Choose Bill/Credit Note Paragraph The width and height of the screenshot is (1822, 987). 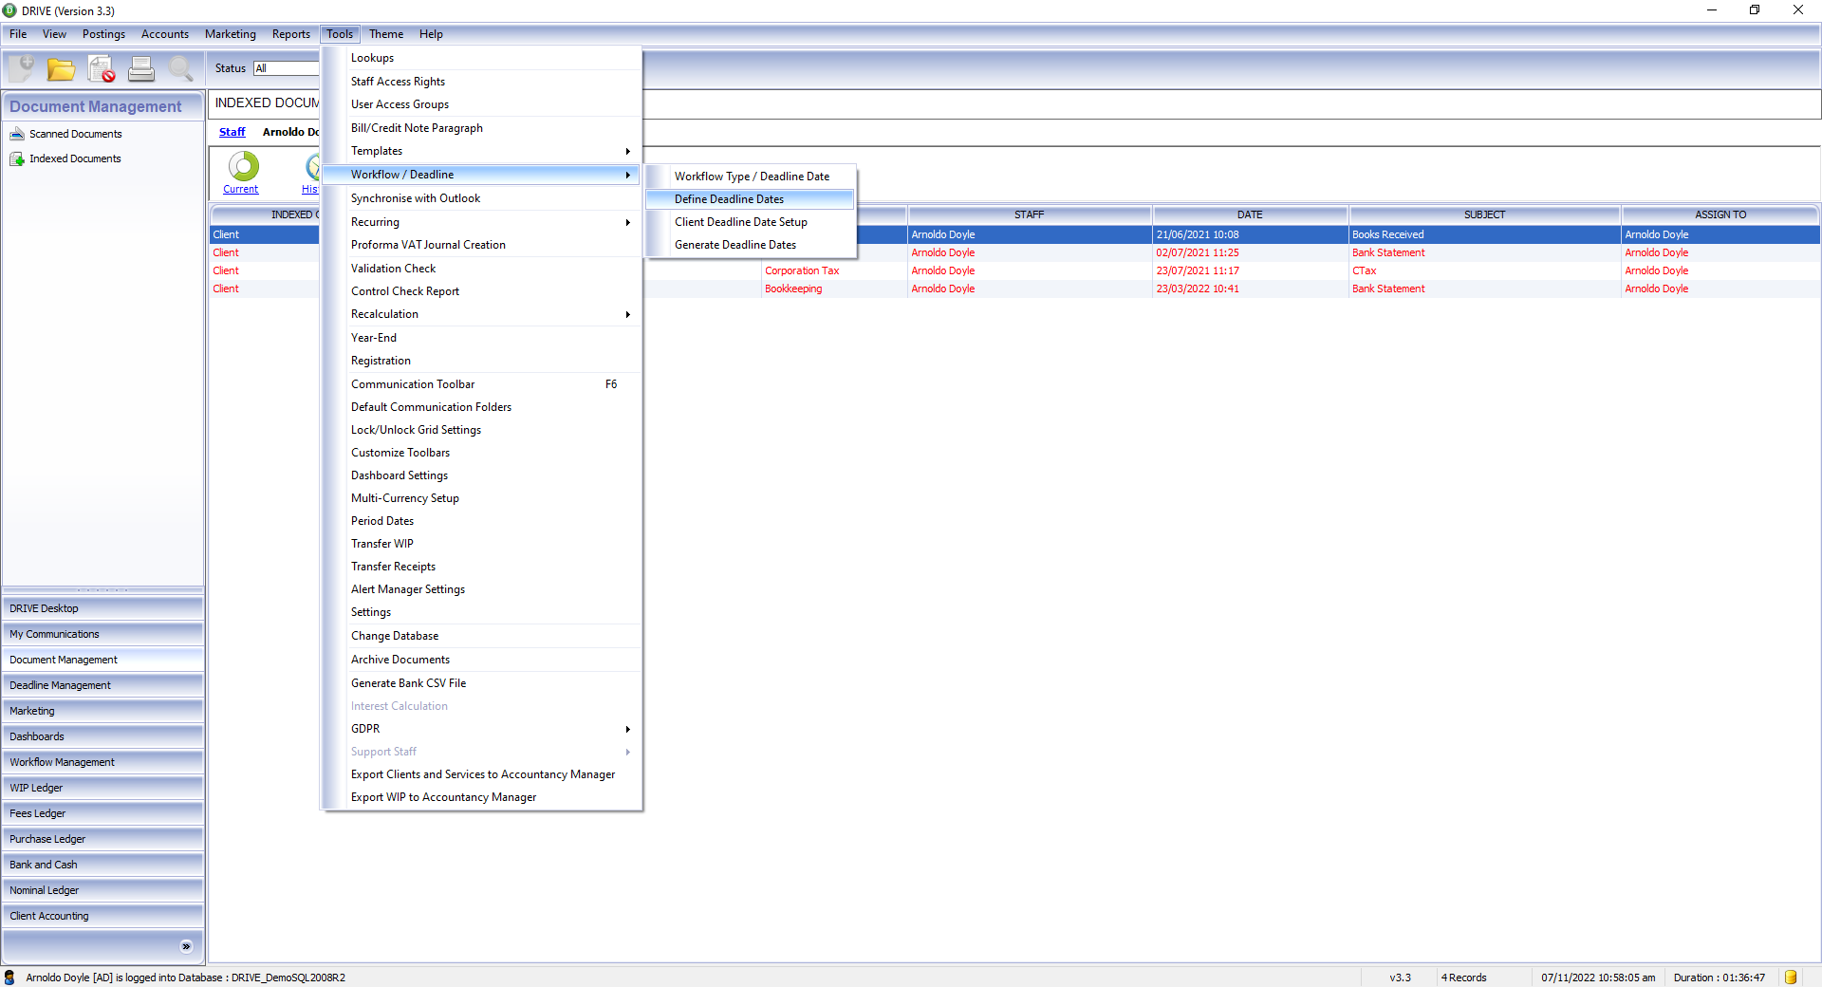481,128
